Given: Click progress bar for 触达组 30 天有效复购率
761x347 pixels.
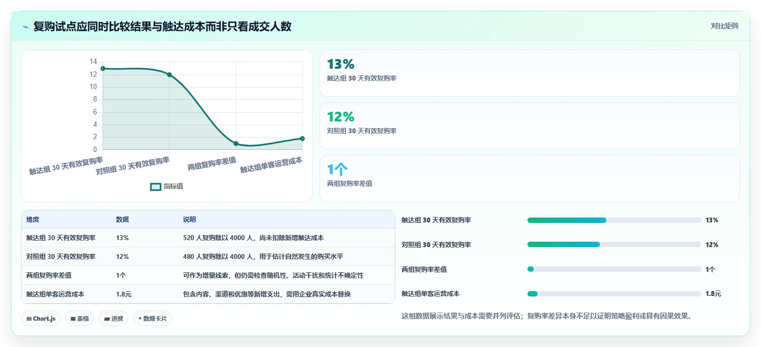Looking at the screenshot, I should (614, 220).
